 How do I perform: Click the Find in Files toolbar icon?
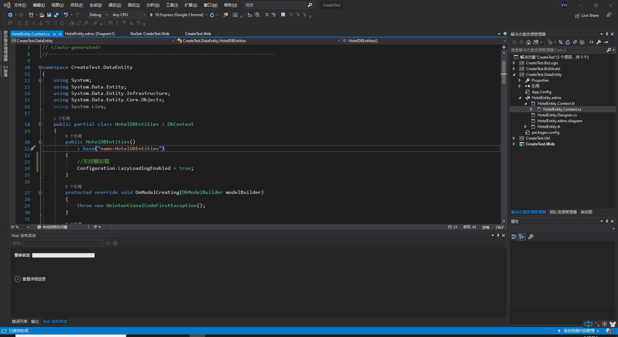(x=226, y=15)
